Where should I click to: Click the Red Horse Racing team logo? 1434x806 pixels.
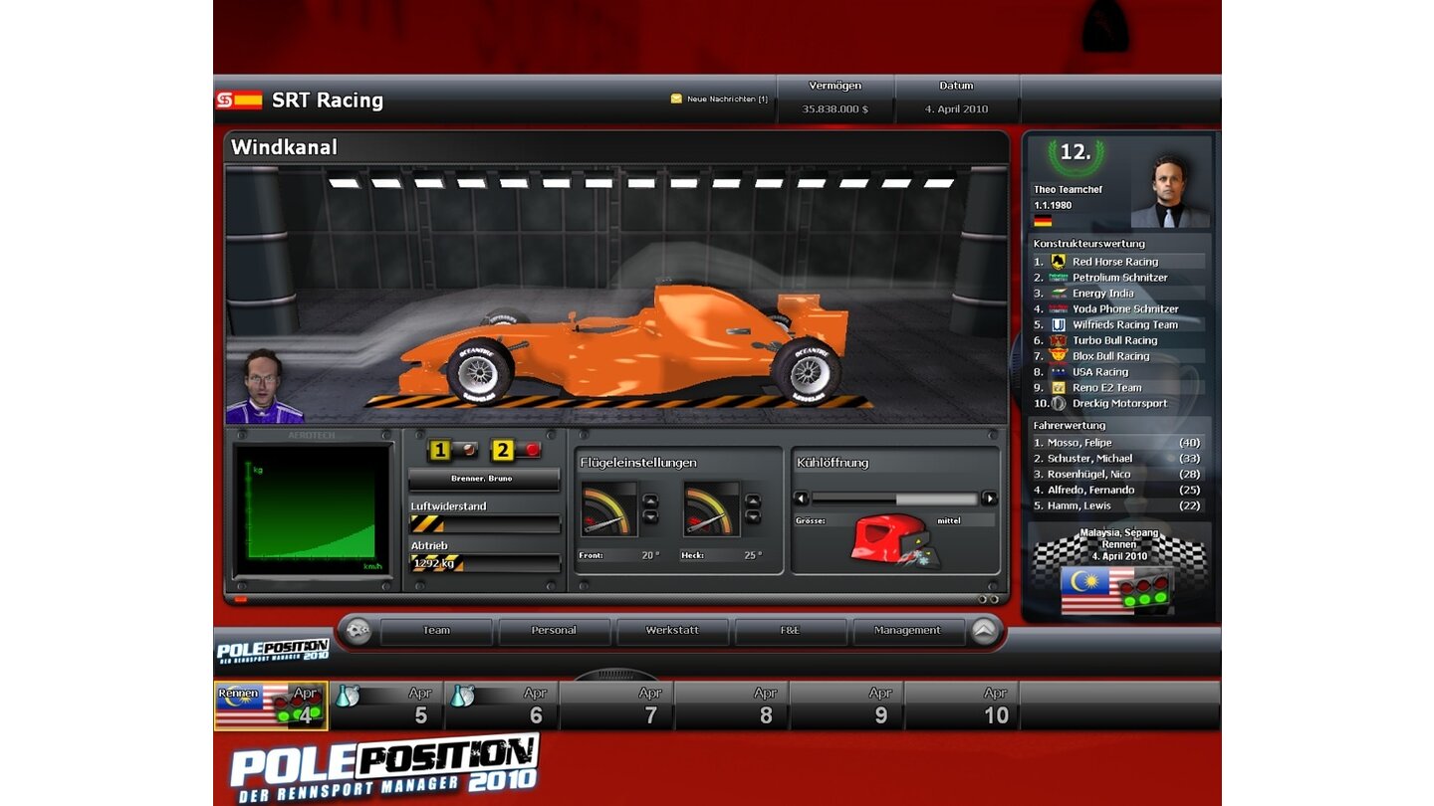click(1059, 262)
